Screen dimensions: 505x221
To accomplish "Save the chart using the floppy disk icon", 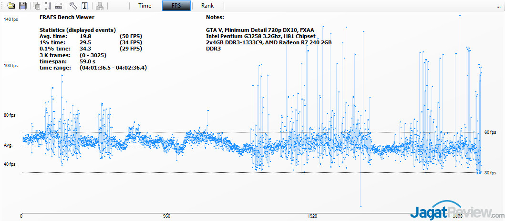I will [22, 6].
